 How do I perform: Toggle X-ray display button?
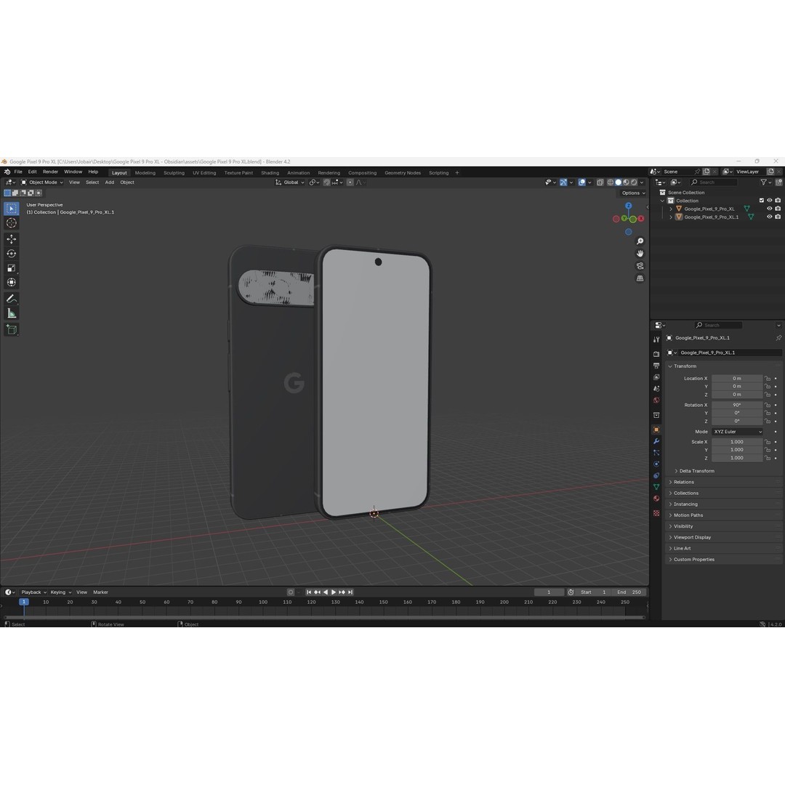tap(600, 182)
